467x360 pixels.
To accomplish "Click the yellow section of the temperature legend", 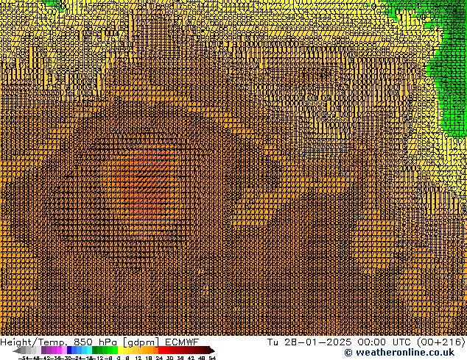I will pyautogui.click(x=125, y=350).
